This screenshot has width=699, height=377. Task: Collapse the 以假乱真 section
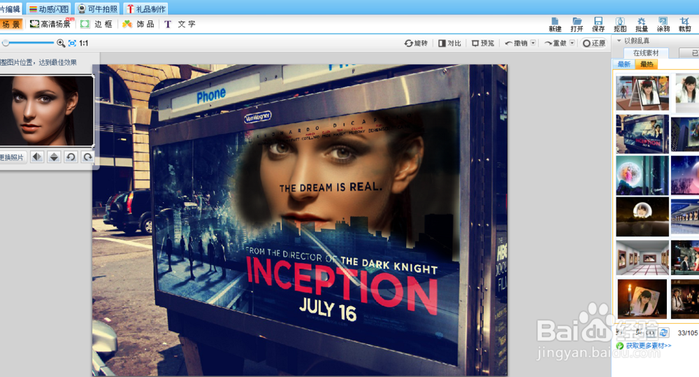[619, 41]
